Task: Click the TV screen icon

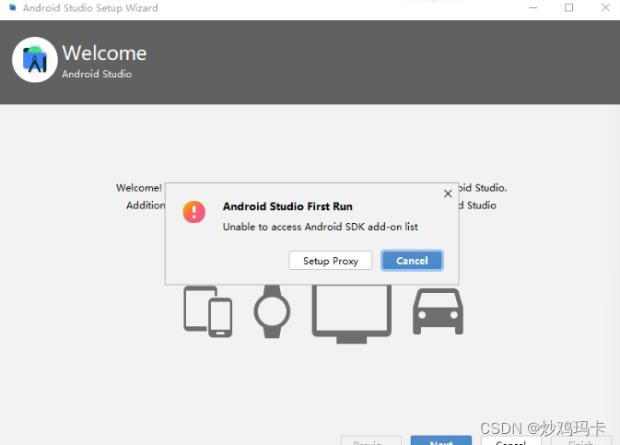Action: coord(352,313)
